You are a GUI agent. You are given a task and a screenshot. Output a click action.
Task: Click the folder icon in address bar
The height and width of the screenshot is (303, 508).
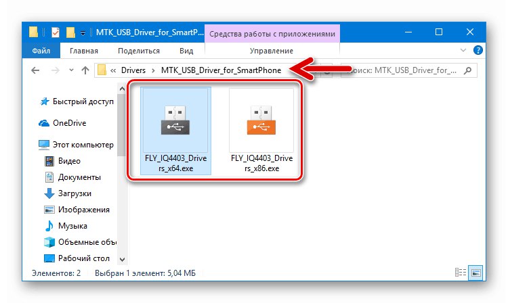click(102, 70)
